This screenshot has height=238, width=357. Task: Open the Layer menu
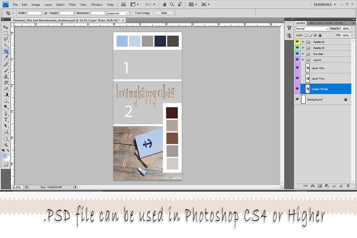[x=48, y=4]
